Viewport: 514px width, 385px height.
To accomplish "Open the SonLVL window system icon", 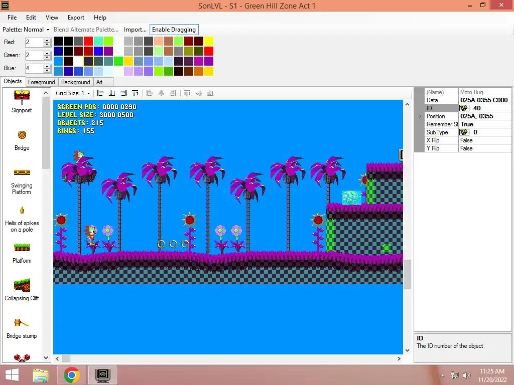I will (x=5, y=5).
